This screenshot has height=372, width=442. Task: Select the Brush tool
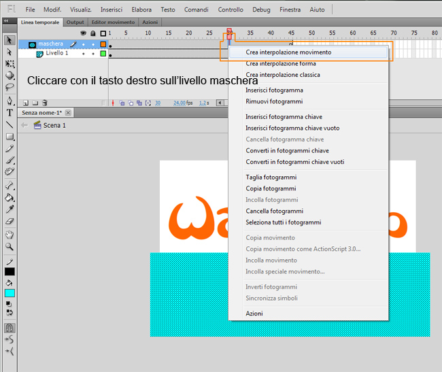click(10, 160)
